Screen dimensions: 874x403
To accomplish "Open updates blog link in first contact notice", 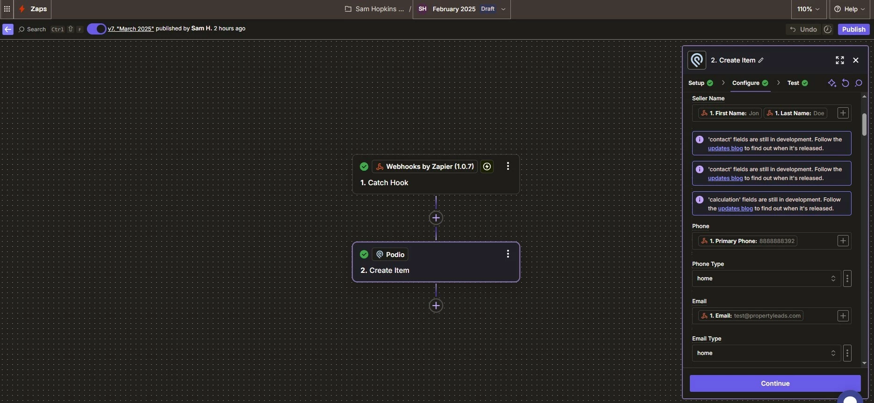I will pos(725,148).
